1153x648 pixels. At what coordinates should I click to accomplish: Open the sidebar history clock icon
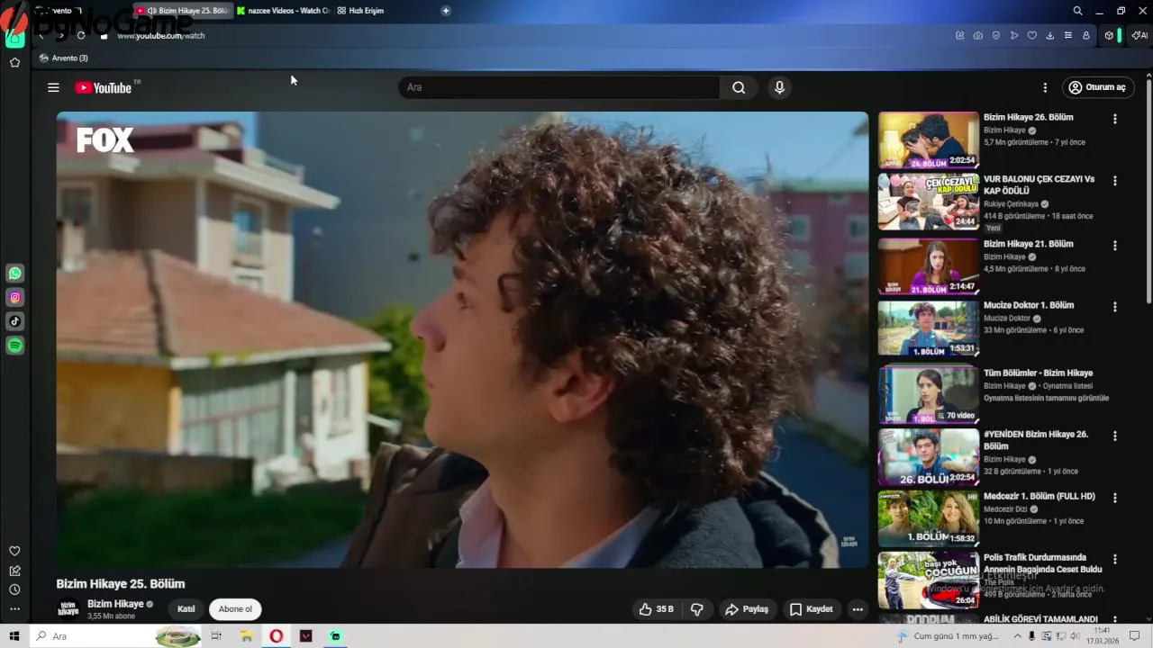[14, 589]
